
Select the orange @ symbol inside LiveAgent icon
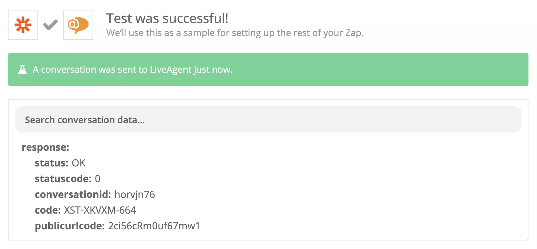click(75, 23)
